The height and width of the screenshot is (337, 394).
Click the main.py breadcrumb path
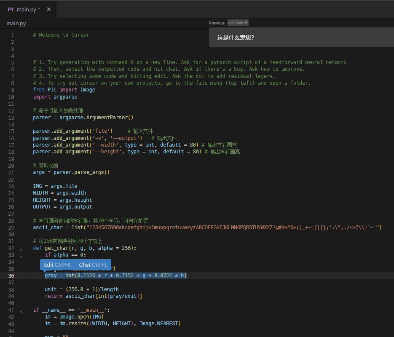click(16, 24)
